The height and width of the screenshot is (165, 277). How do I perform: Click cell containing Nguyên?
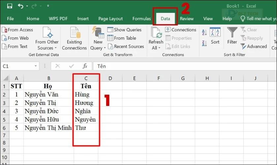pyautogui.click(x=86, y=119)
